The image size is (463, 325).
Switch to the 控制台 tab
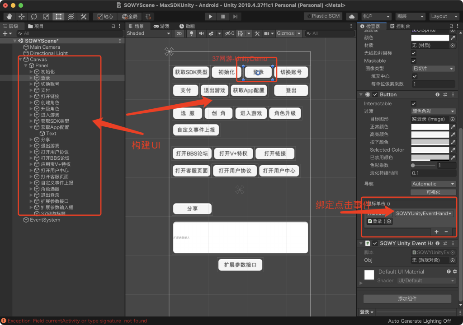[x=400, y=26]
